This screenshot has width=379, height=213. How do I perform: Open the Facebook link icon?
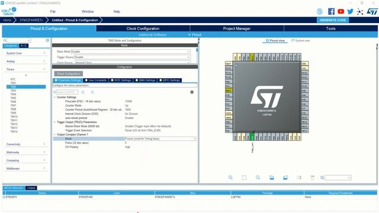[331, 11]
